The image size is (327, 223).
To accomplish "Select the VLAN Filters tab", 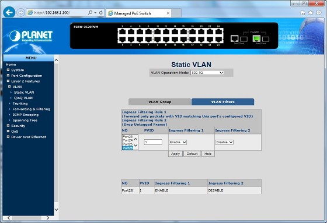I will click(x=222, y=102).
